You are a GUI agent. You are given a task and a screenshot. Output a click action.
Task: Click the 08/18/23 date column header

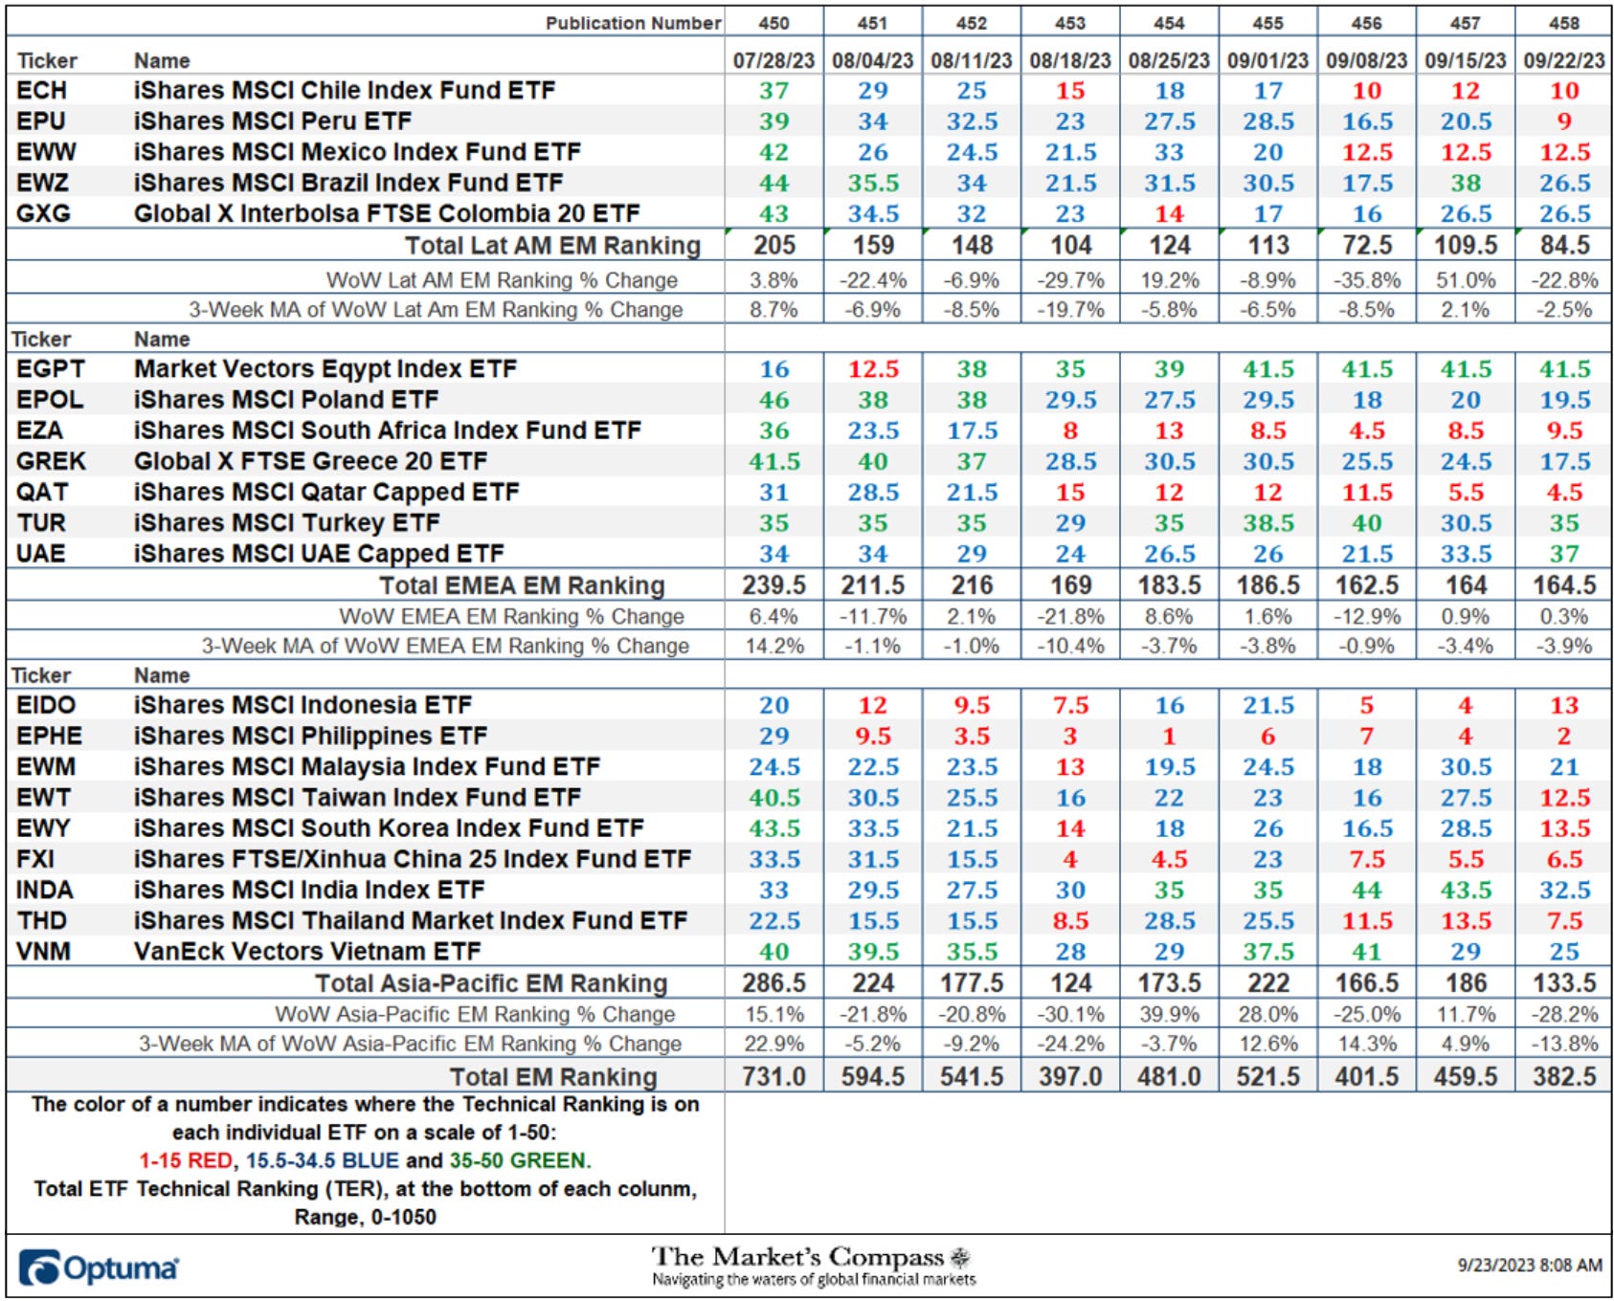point(1070,60)
